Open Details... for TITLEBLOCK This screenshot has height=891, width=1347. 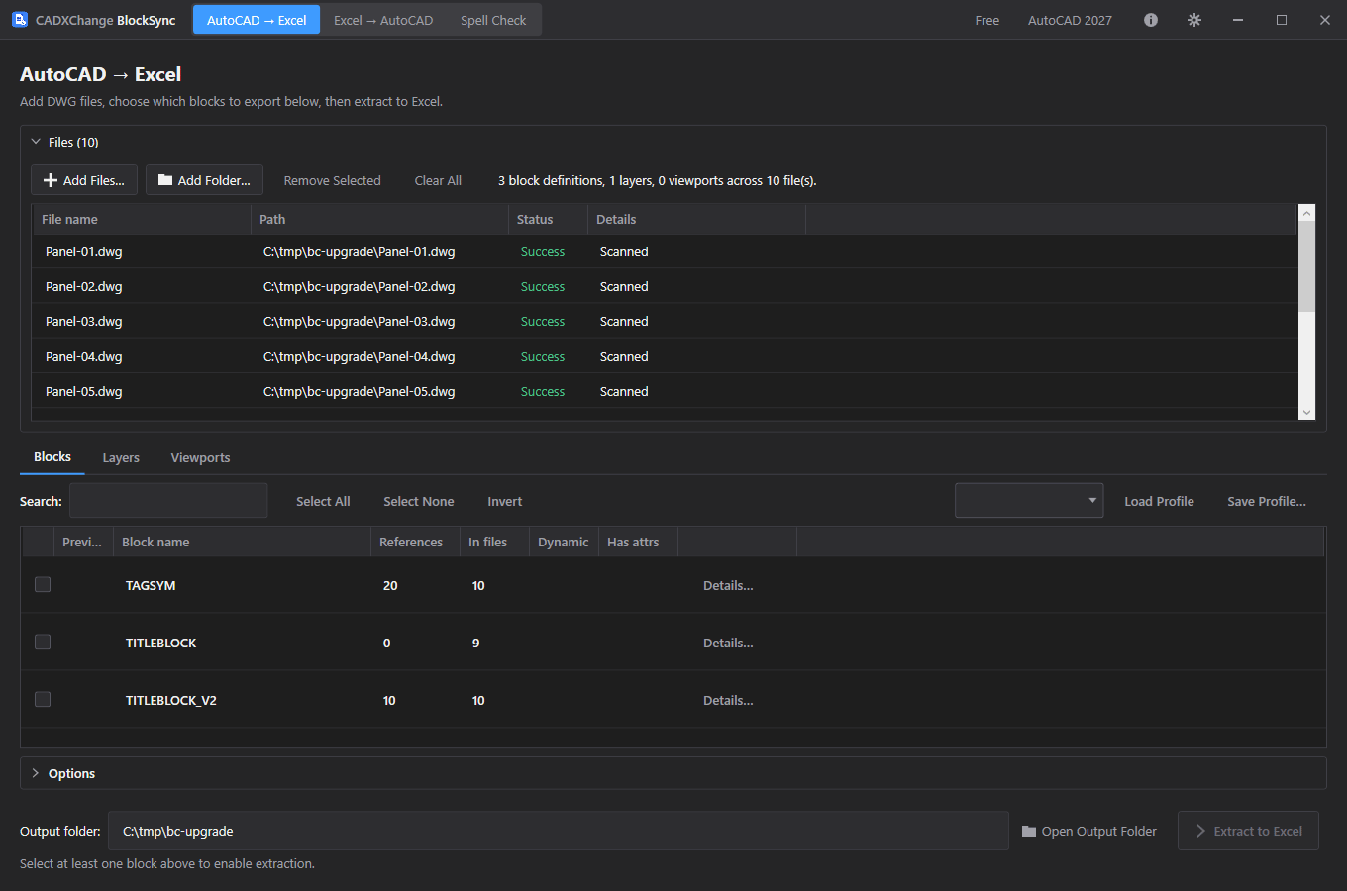tap(728, 643)
